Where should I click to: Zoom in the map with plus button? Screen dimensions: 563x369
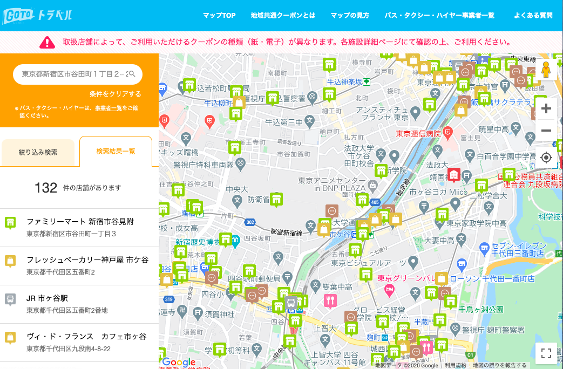coord(546,108)
